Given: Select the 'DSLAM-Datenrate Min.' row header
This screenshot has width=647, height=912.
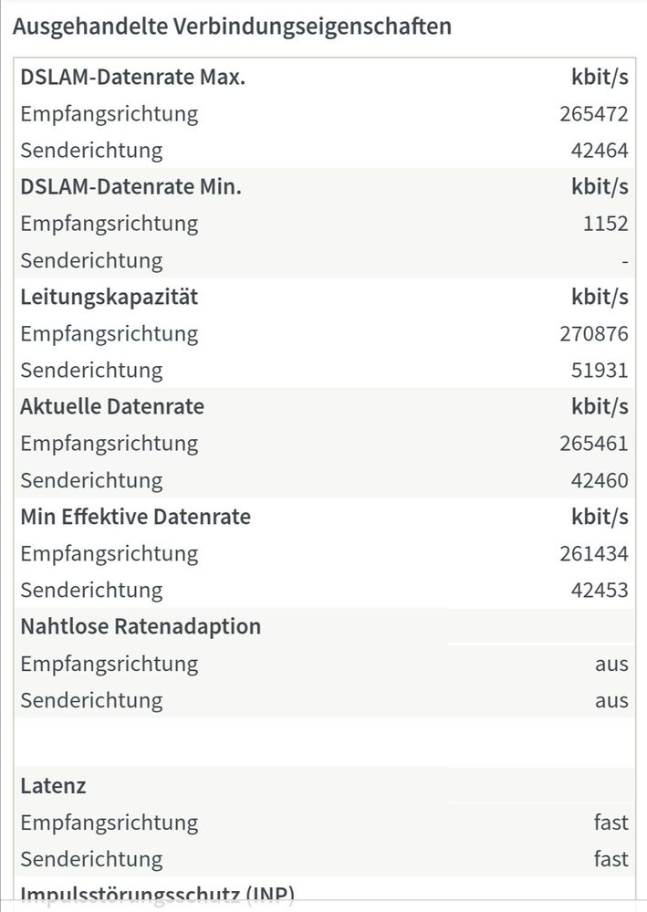Looking at the screenshot, I should [x=130, y=187].
